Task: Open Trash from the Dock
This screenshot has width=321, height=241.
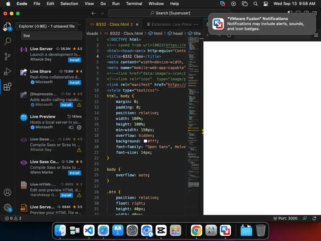Action: point(260,230)
